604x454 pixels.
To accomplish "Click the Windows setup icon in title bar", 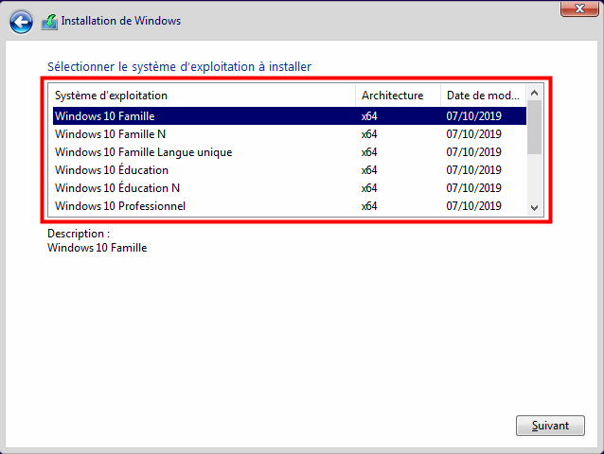I will [49, 21].
